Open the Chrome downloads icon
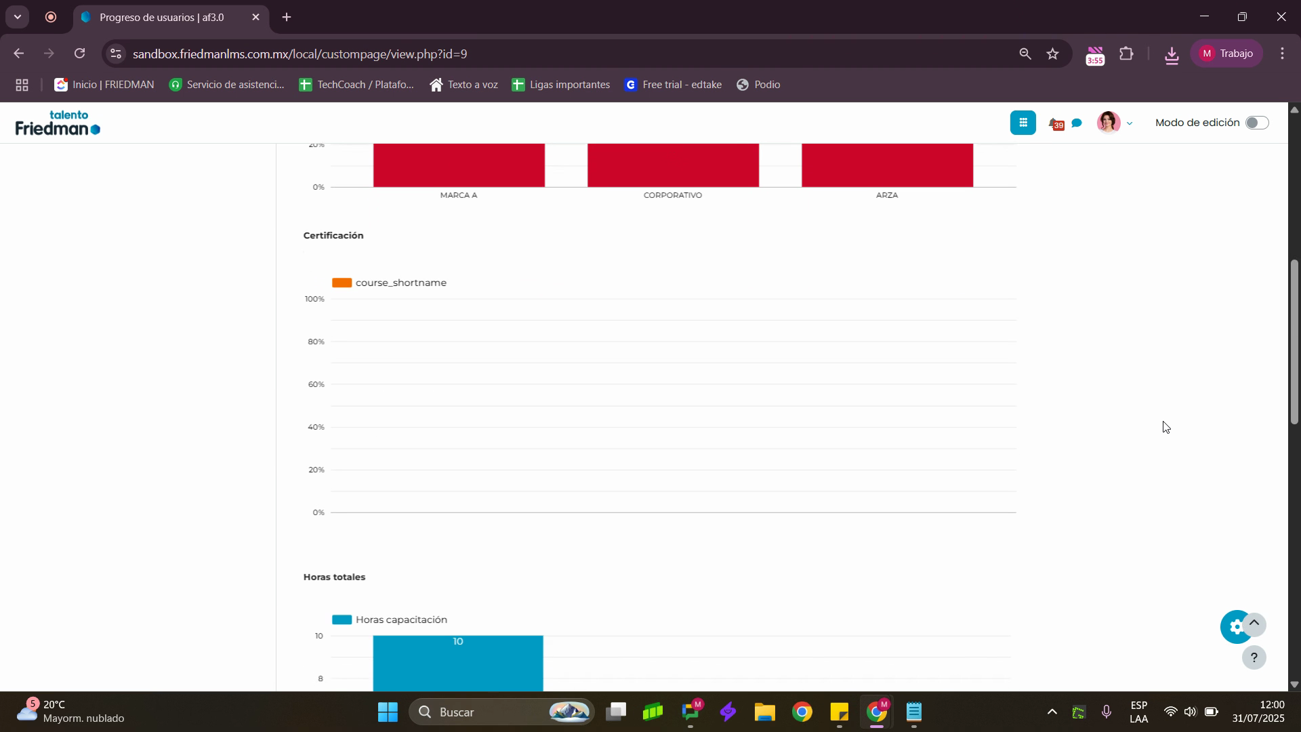Screen dimensions: 1301x732 1172,54
